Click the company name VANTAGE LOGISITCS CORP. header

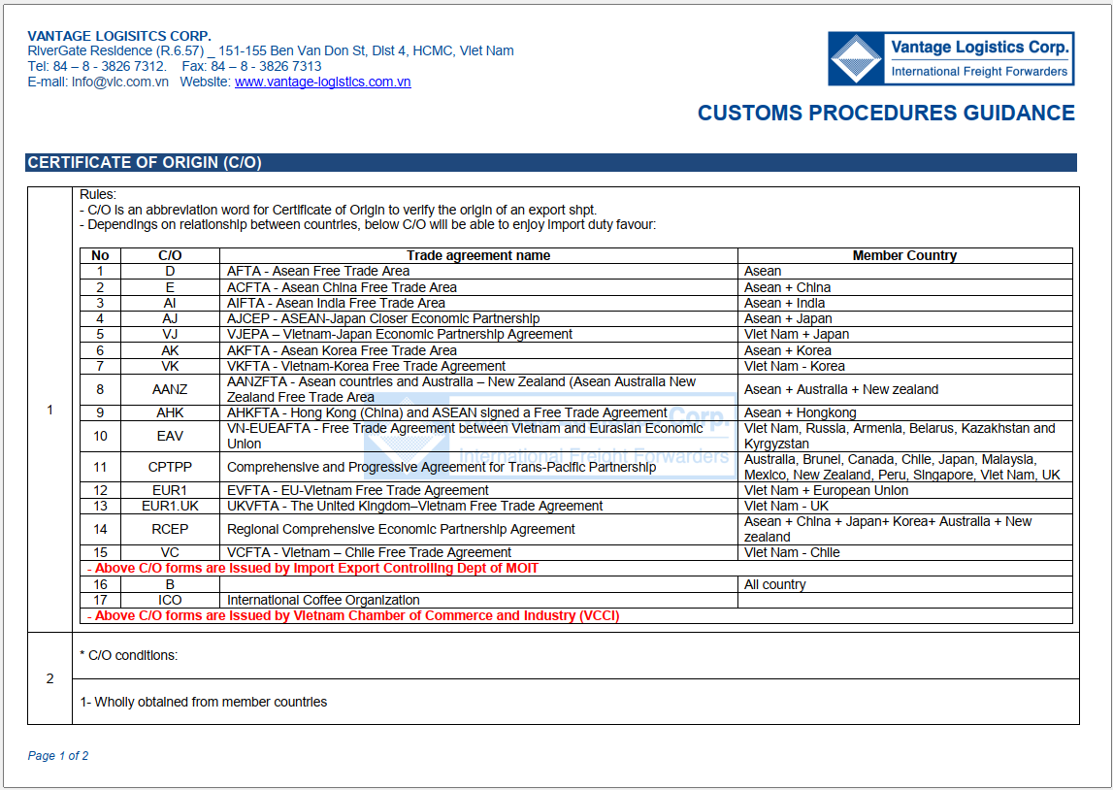[x=119, y=36]
